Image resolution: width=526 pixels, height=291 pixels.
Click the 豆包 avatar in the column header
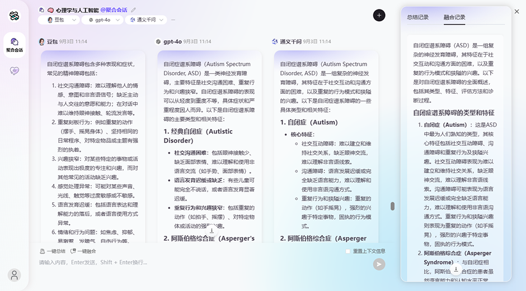42,41
